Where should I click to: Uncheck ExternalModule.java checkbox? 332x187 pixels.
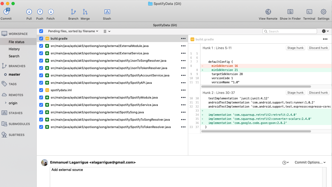tap(41, 46)
